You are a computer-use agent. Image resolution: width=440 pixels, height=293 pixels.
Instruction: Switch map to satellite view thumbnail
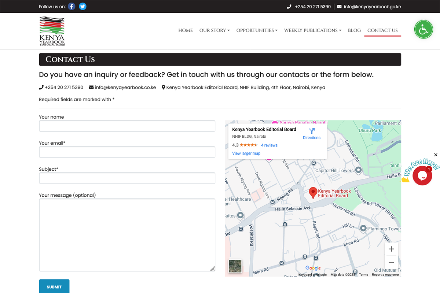pyautogui.click(x=235, y=266)
